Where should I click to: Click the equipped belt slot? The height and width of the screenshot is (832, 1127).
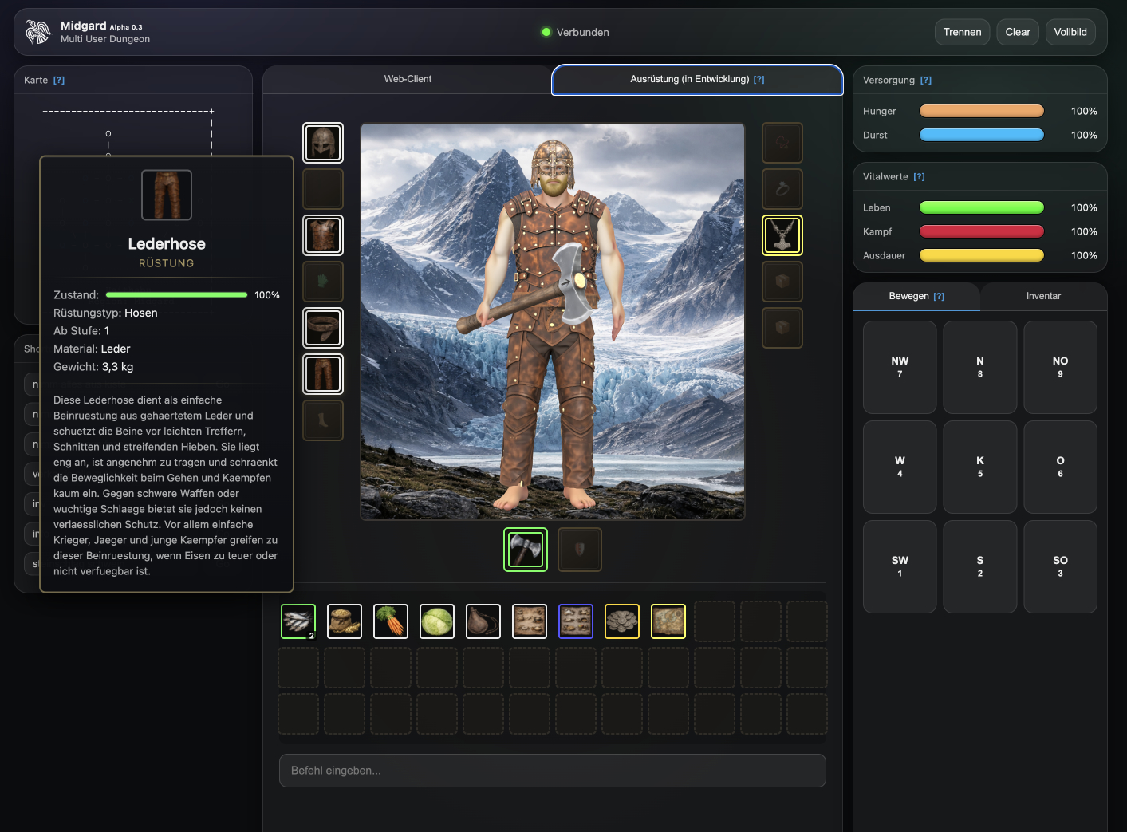[x=323, y=328]
